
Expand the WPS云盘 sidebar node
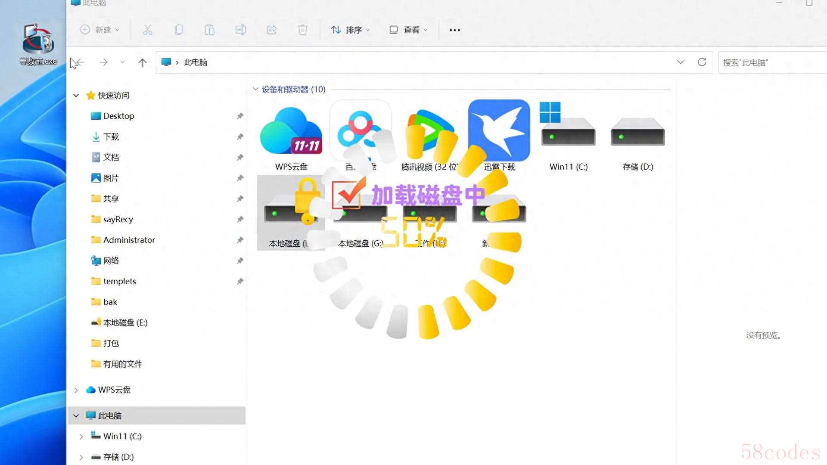click(x=76, y=390)
